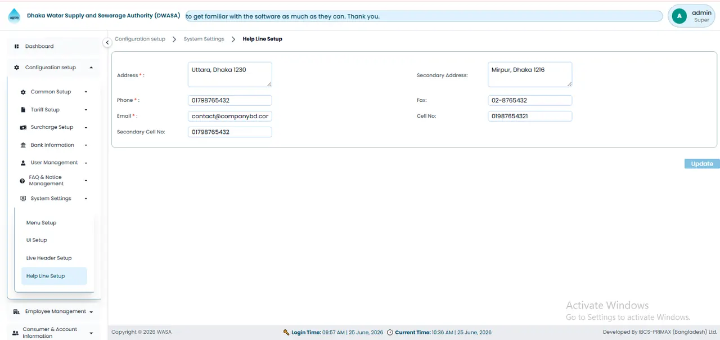Image resolution: width=720 pixels, height=340 pixels.
Task: Go to System Settings breadcrumb
Action: pyautogui.click(x=204, y=39)
